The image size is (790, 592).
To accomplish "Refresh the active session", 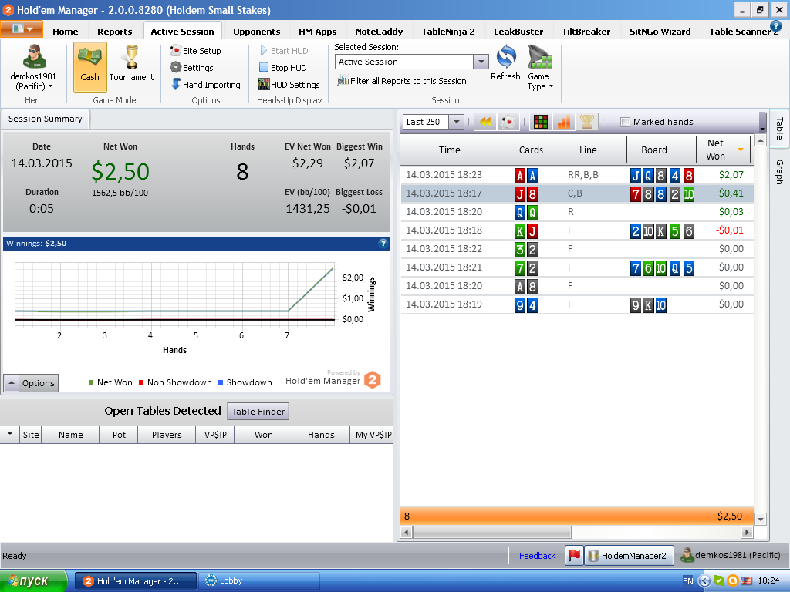I will [x=506, y=63].
